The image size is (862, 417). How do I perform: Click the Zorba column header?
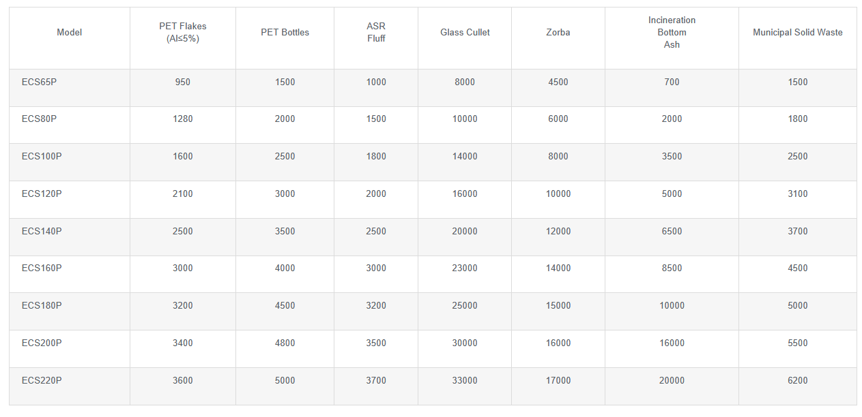point(558,33)
